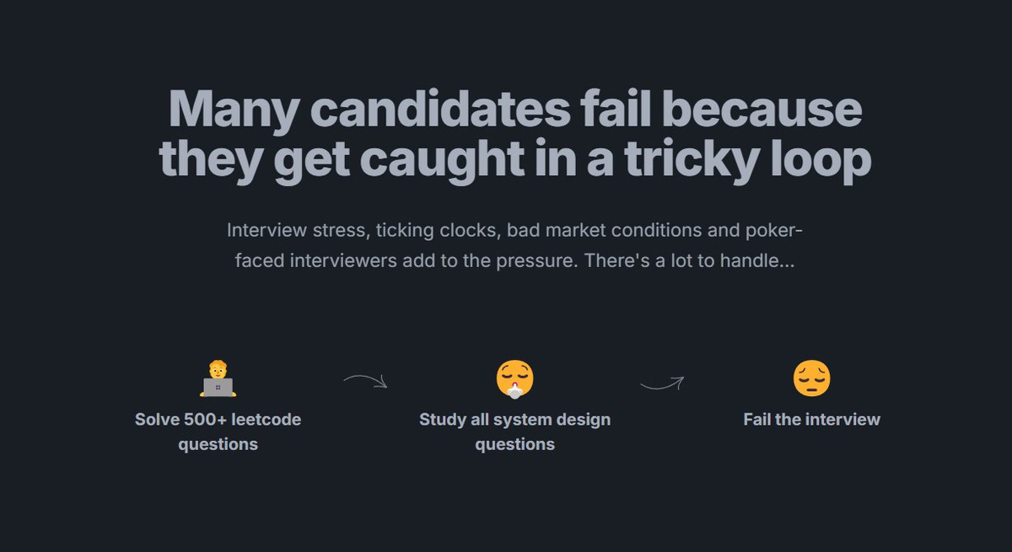Click the technologist with laptop emoji
Screen dimensions: 1012x552
point(218,378)
